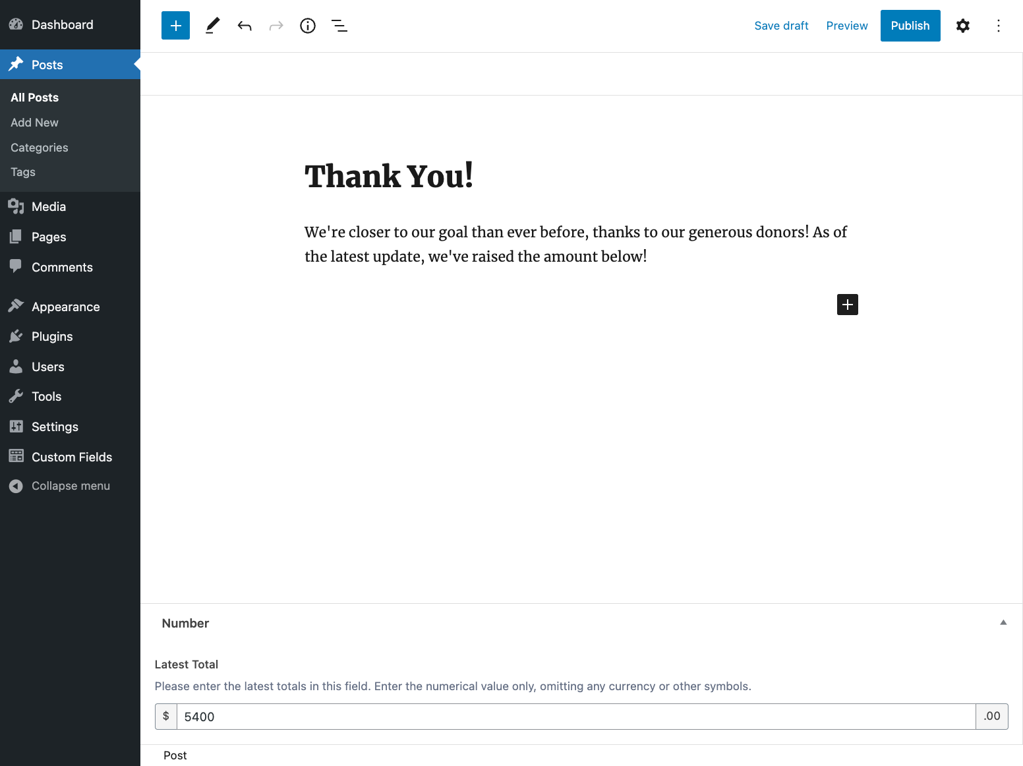Preview the post

(x=846, y=25)
